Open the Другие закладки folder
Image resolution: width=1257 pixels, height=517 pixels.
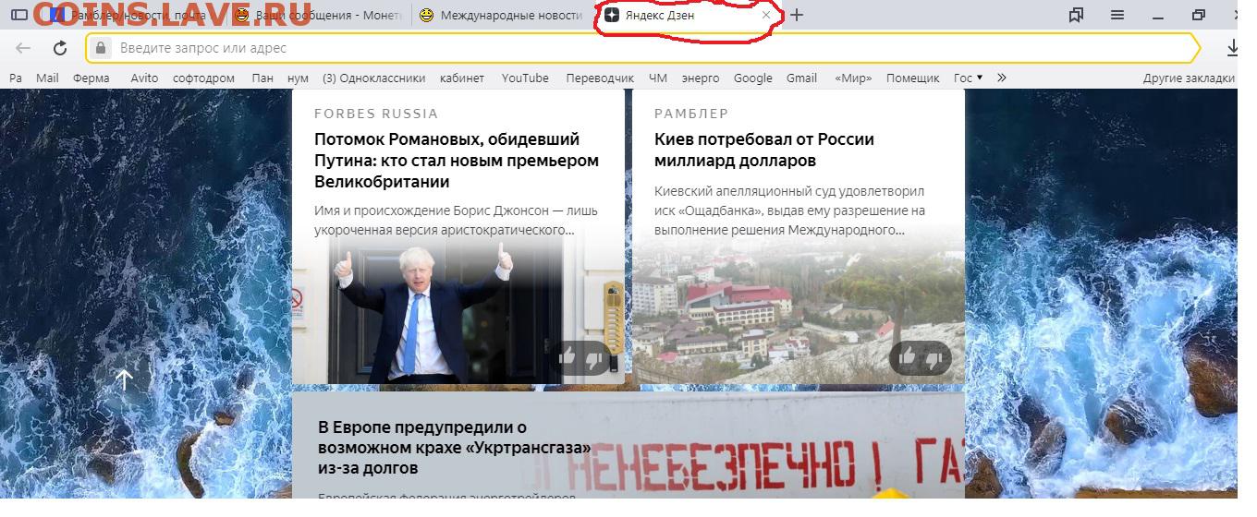click(x=1189, y=78)
